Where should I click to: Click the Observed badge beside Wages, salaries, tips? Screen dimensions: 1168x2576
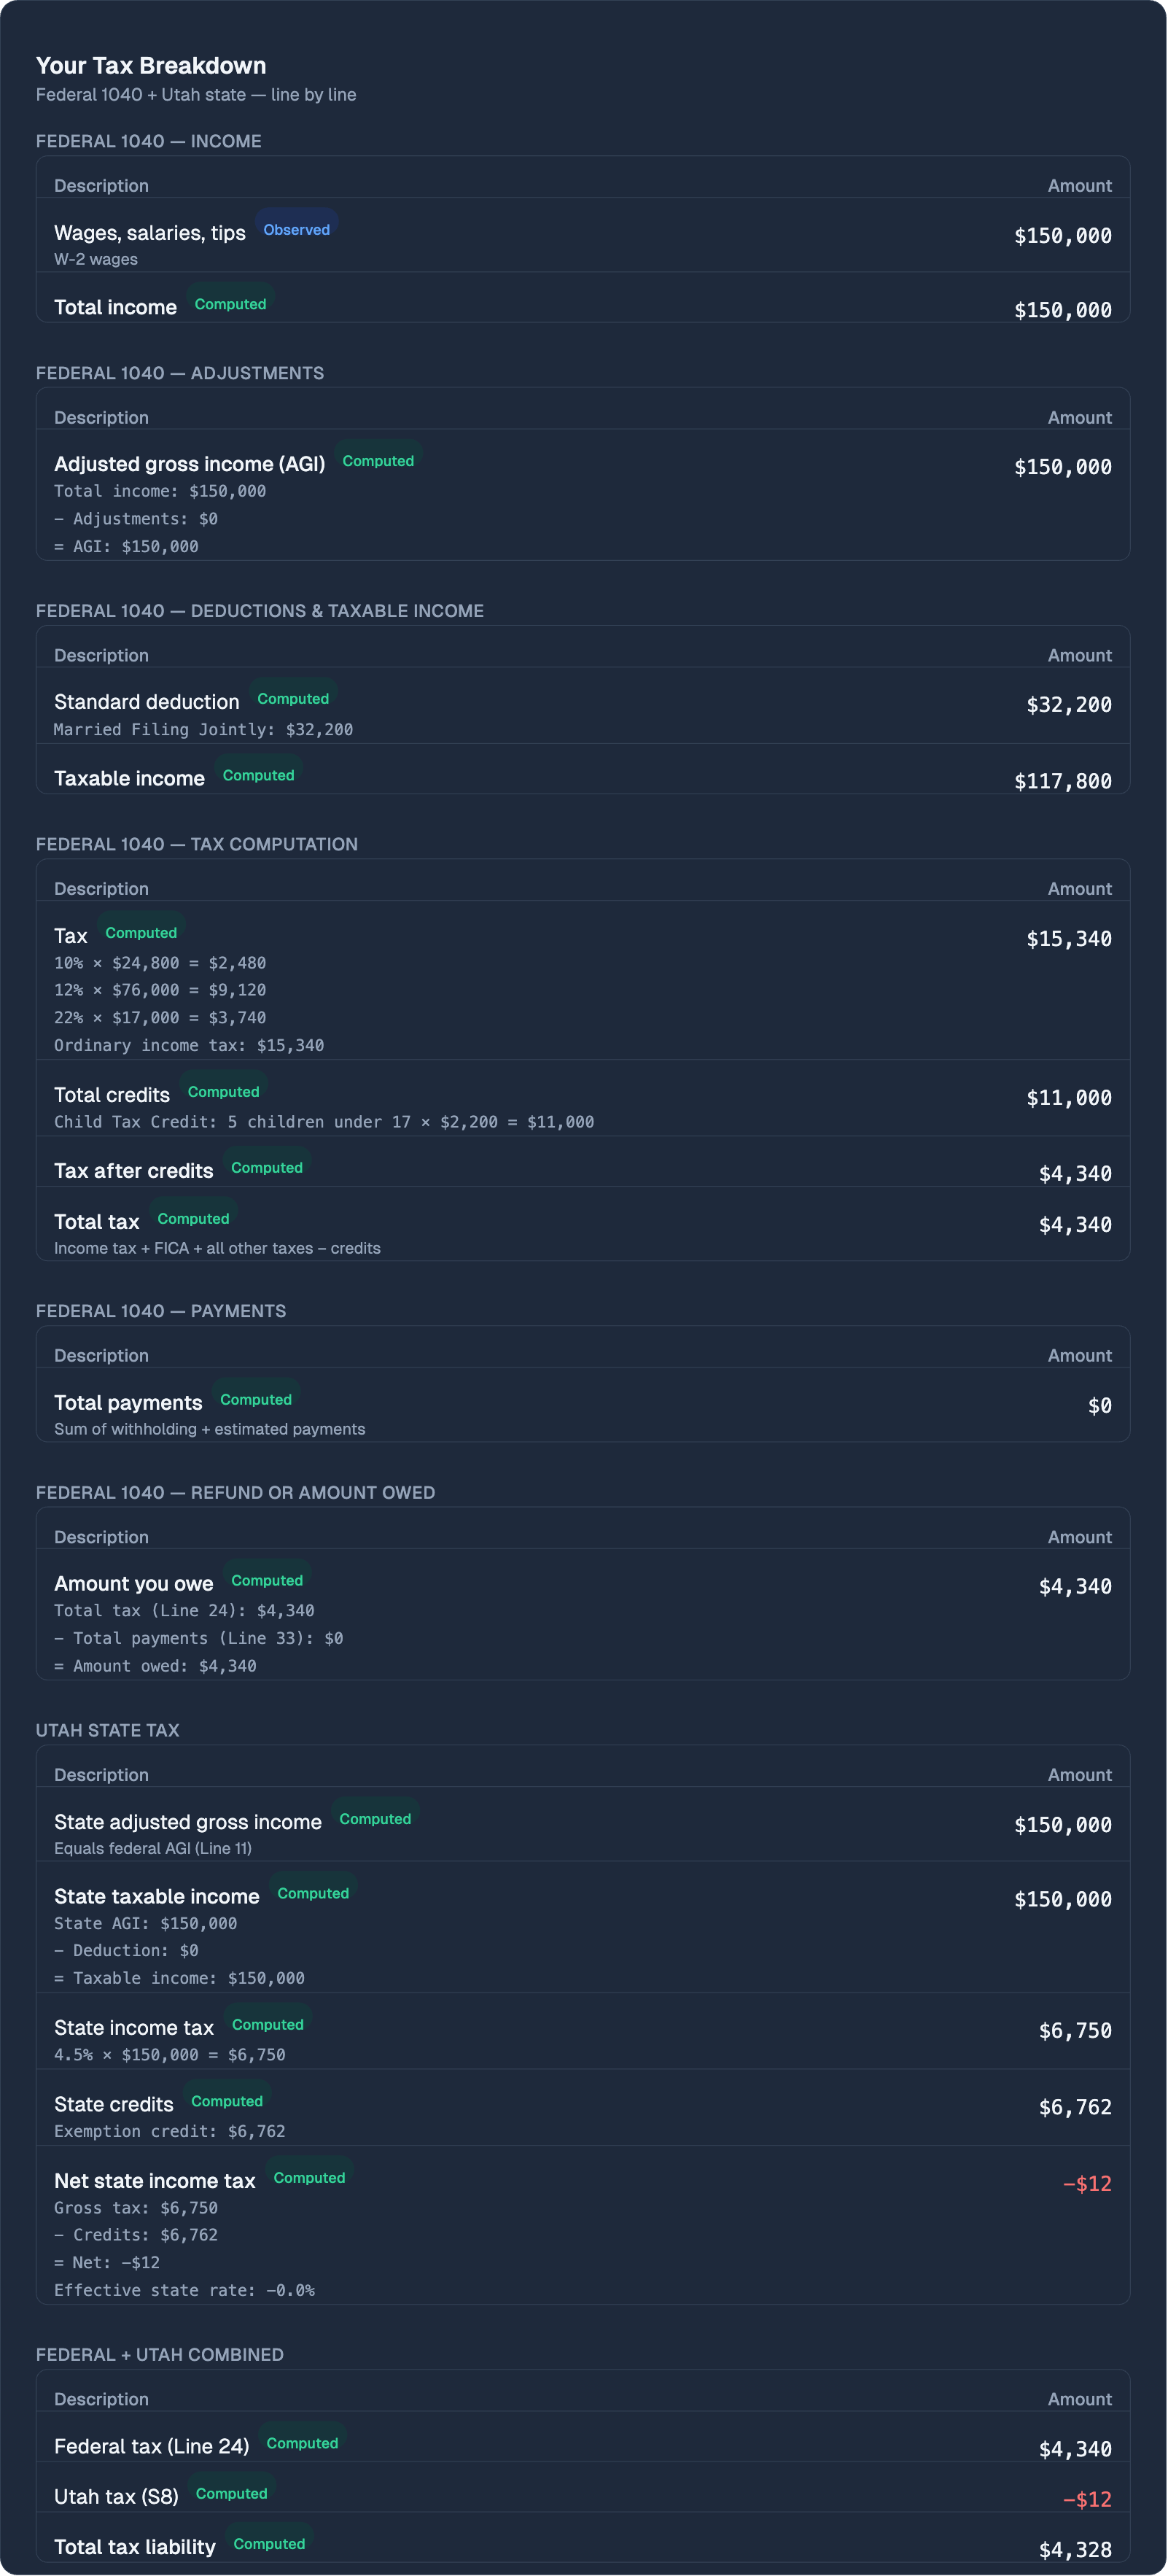pyautogui.click(x=296, y=230)
